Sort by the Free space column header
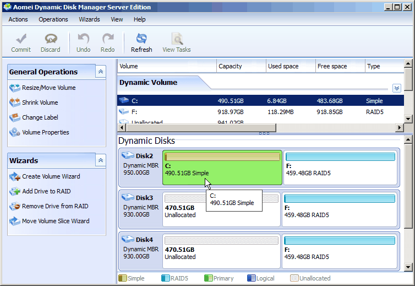 (340, 66)
